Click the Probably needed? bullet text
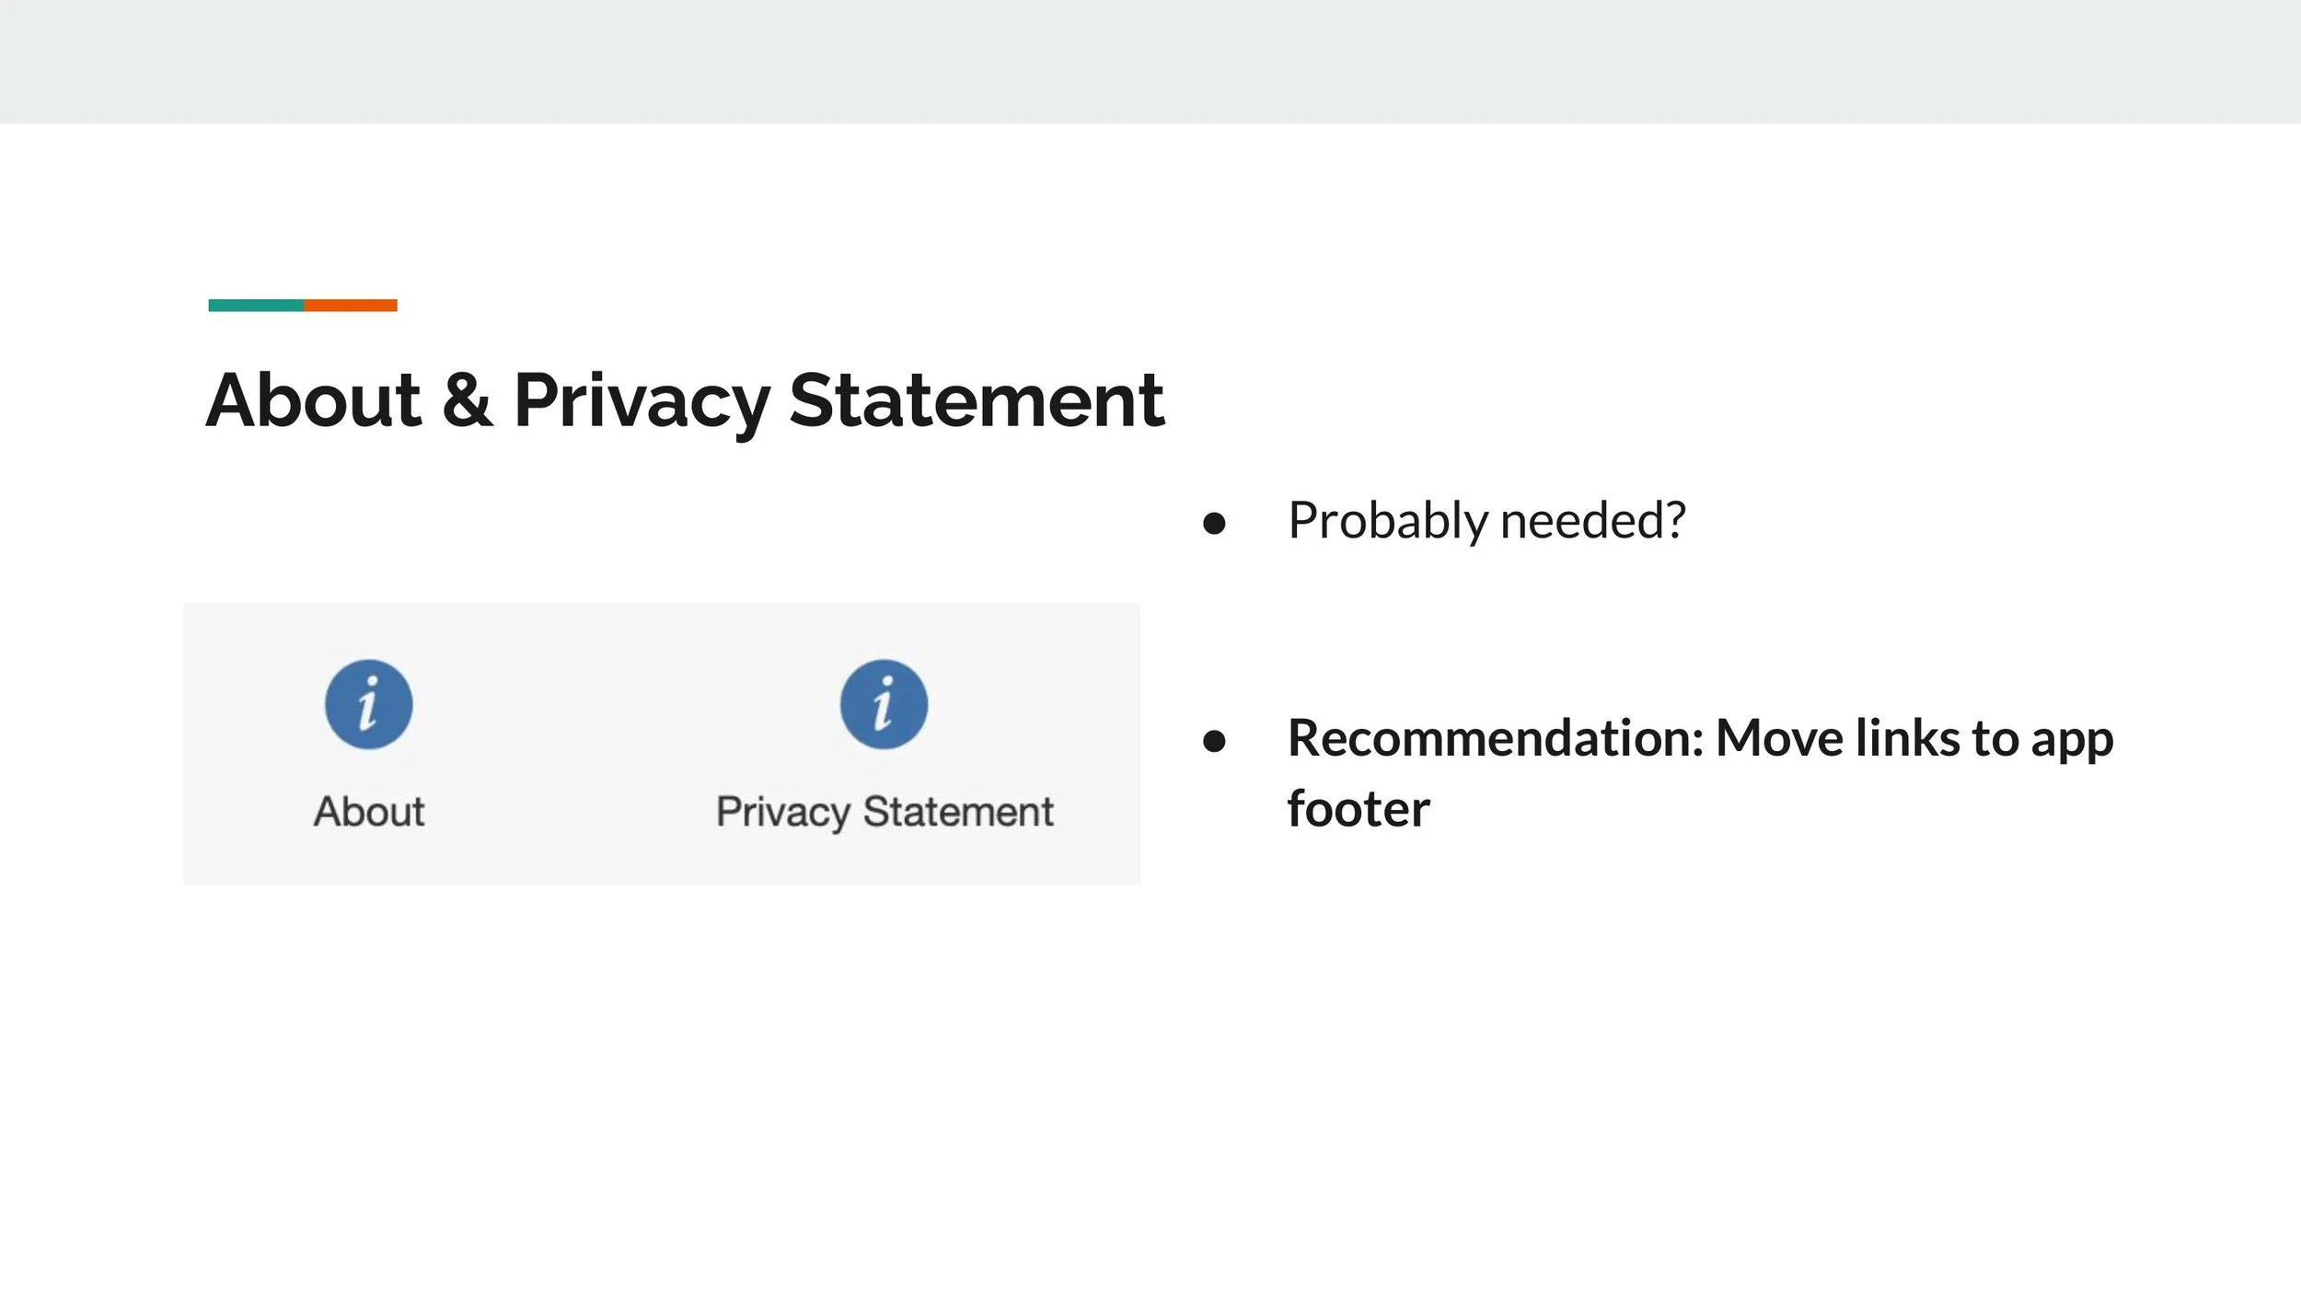 [1486, 521]
